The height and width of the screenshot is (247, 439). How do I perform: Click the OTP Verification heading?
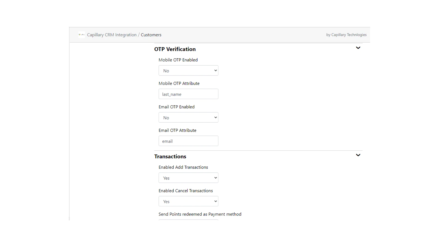[175, 49]
